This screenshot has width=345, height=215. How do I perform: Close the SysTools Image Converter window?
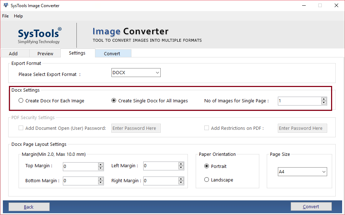(336, 5)
